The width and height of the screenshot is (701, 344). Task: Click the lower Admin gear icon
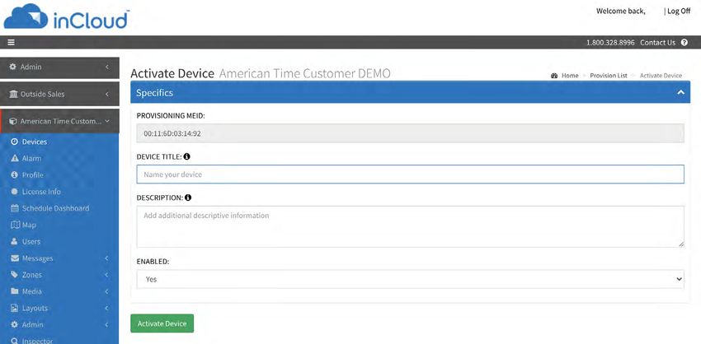[14, 325]
